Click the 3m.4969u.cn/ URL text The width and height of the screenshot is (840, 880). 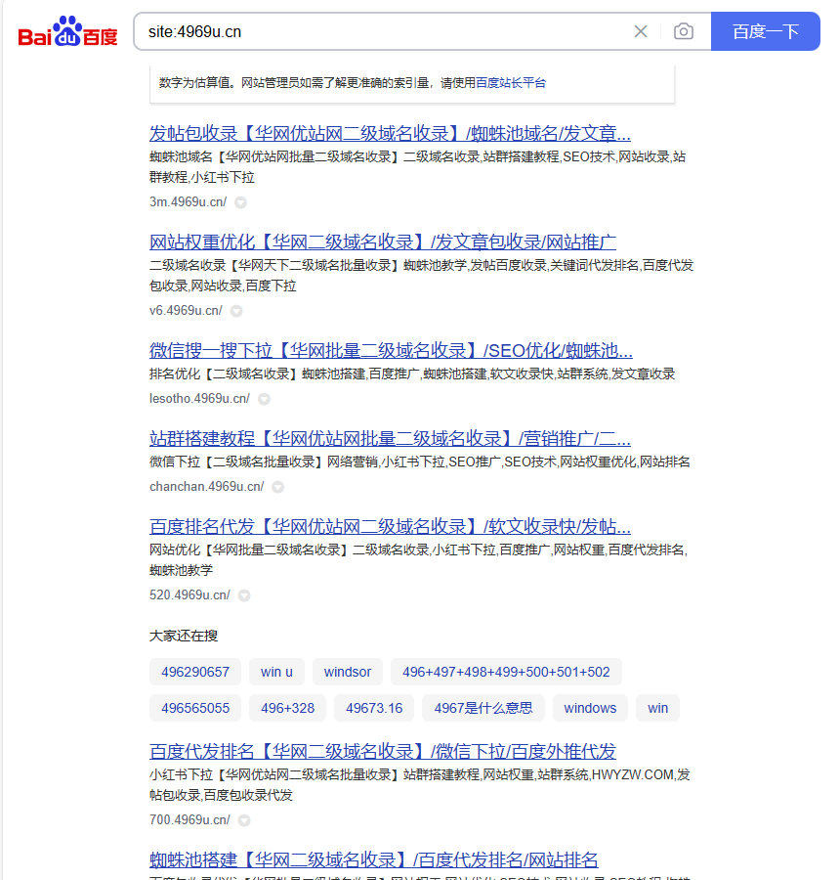(x=188, y=202)
